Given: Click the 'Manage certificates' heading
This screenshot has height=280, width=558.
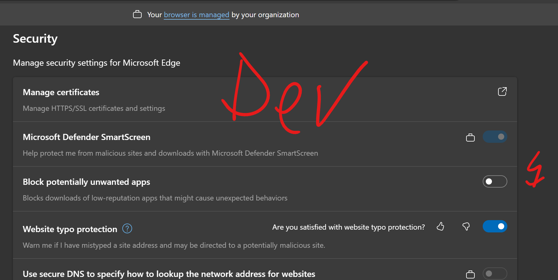Looking at the screenshot, I should click(x=61, y=92).
